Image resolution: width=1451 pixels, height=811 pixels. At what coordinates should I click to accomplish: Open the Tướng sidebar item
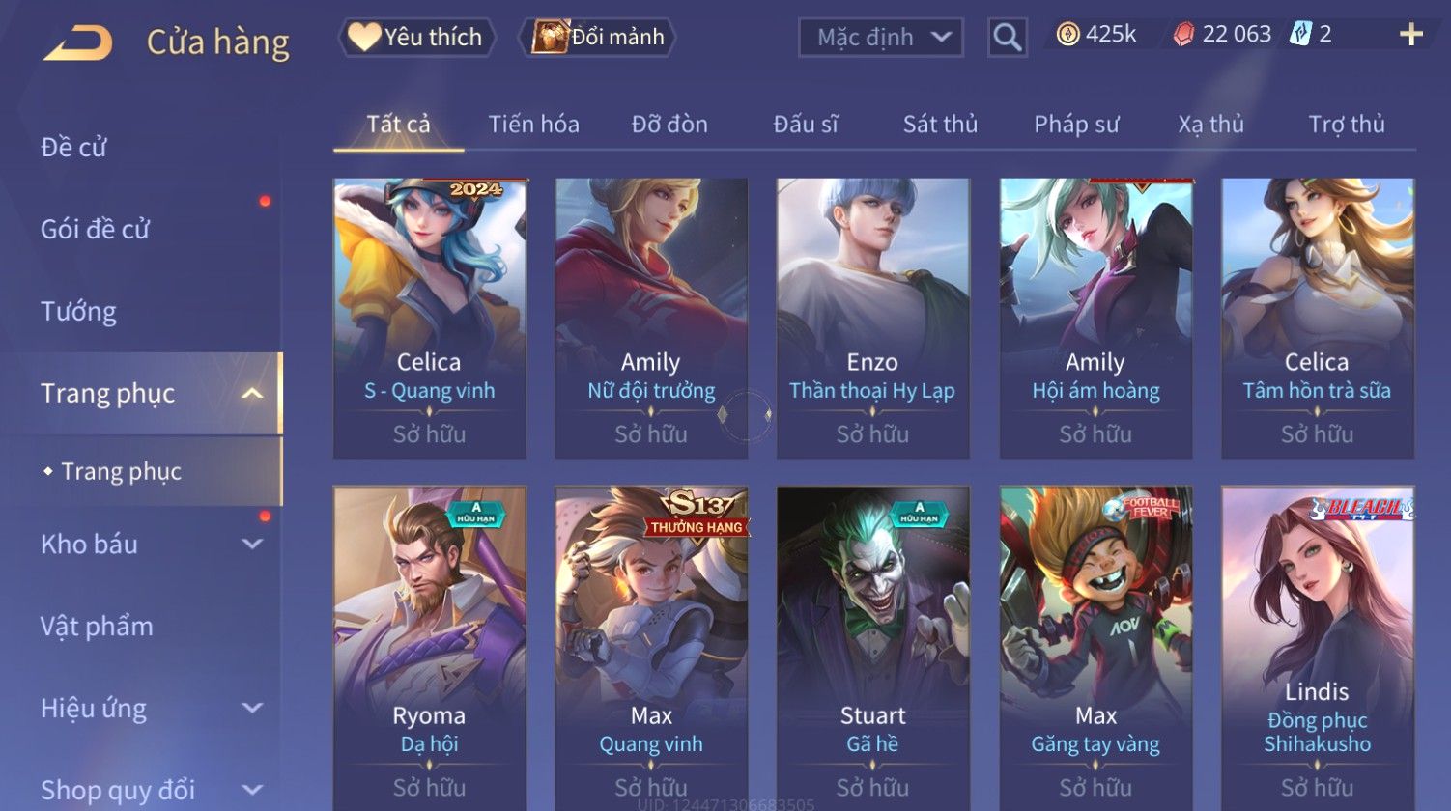click(78, 312)
